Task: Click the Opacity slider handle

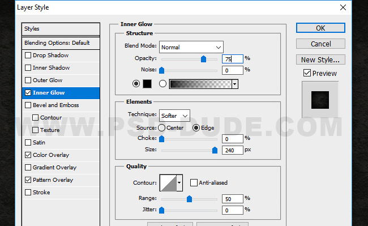Action: coord(203,59)
